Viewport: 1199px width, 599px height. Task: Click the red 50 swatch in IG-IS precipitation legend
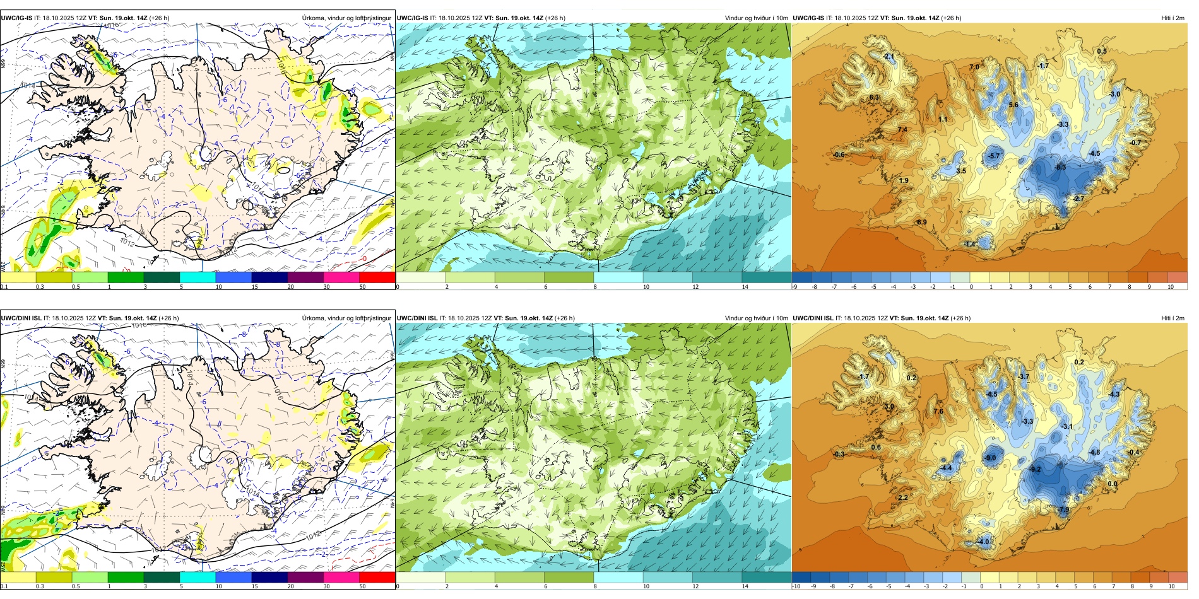377,277
